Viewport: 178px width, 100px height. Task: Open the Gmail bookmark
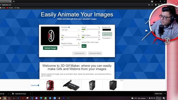pyautogui.click(x=3, y=8)
